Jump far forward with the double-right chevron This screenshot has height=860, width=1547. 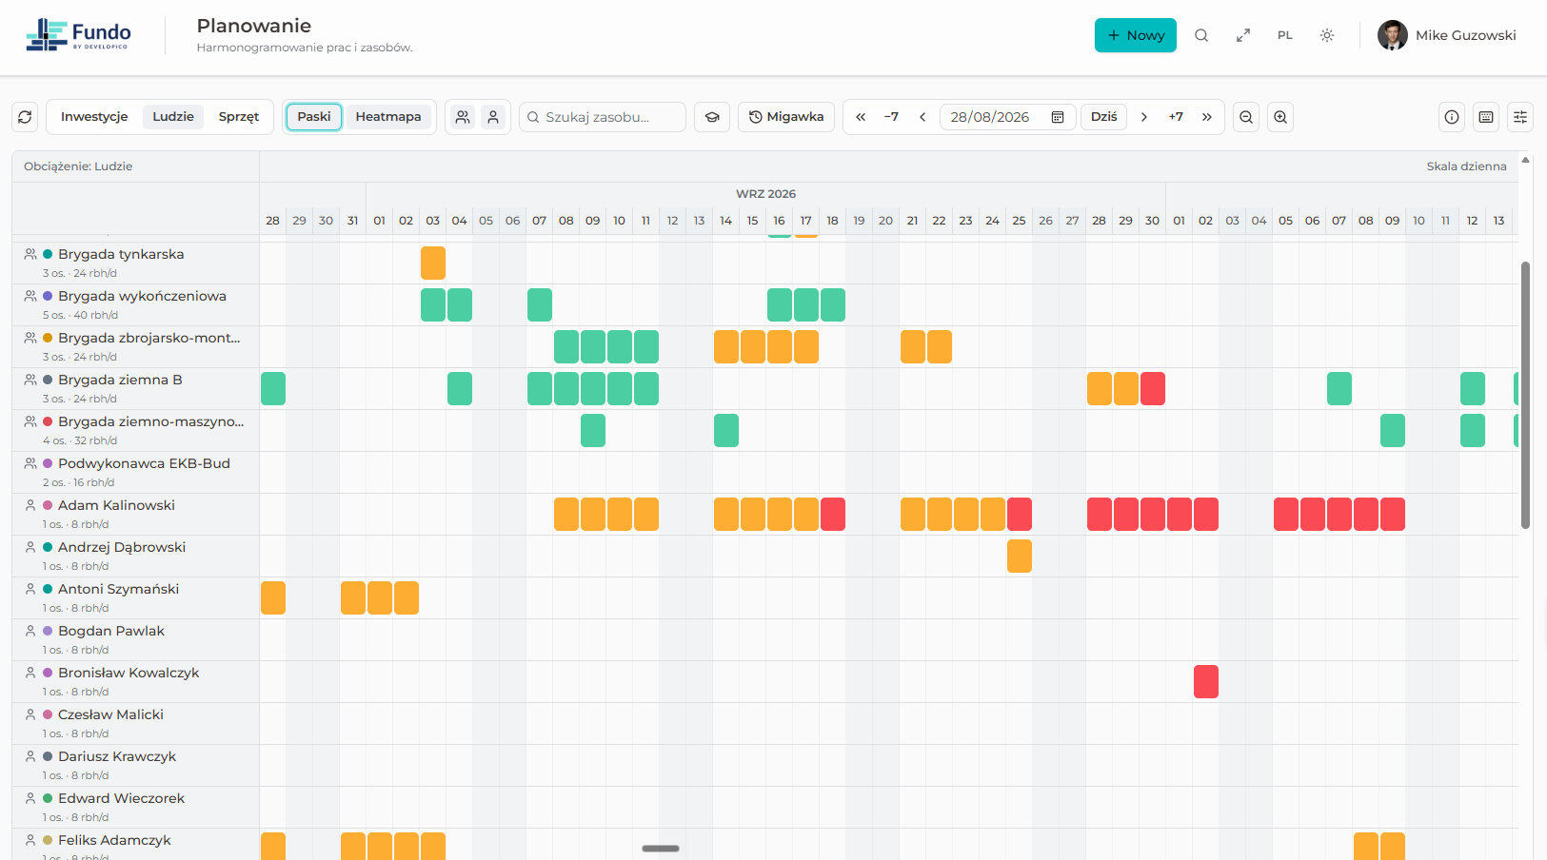1207,117
